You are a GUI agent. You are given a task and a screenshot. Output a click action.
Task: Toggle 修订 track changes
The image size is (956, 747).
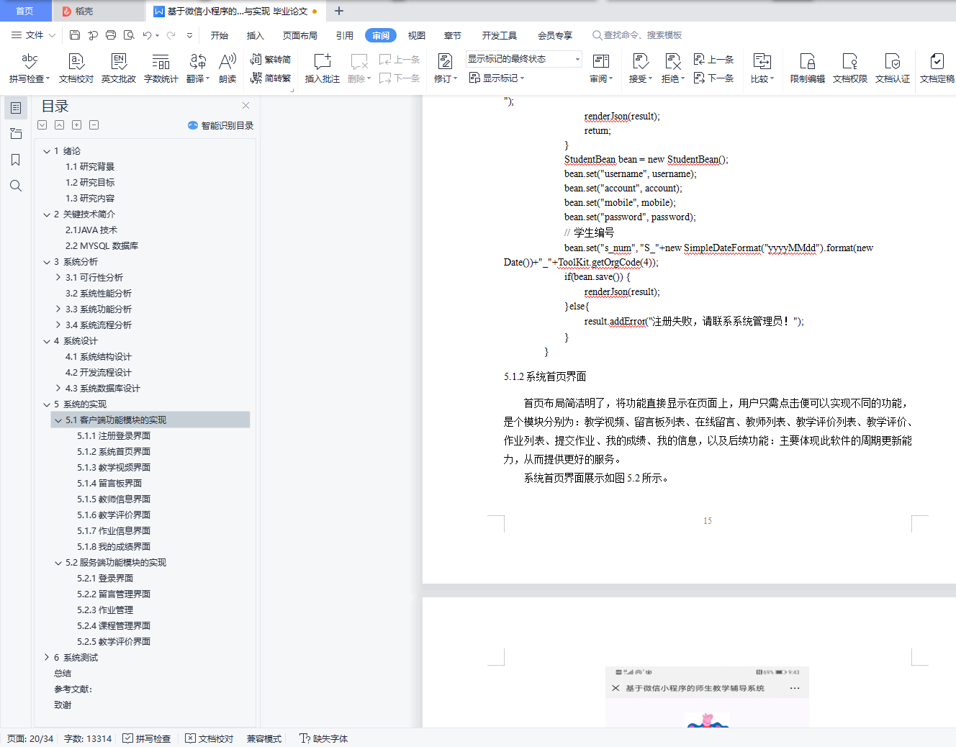[446, 68]
